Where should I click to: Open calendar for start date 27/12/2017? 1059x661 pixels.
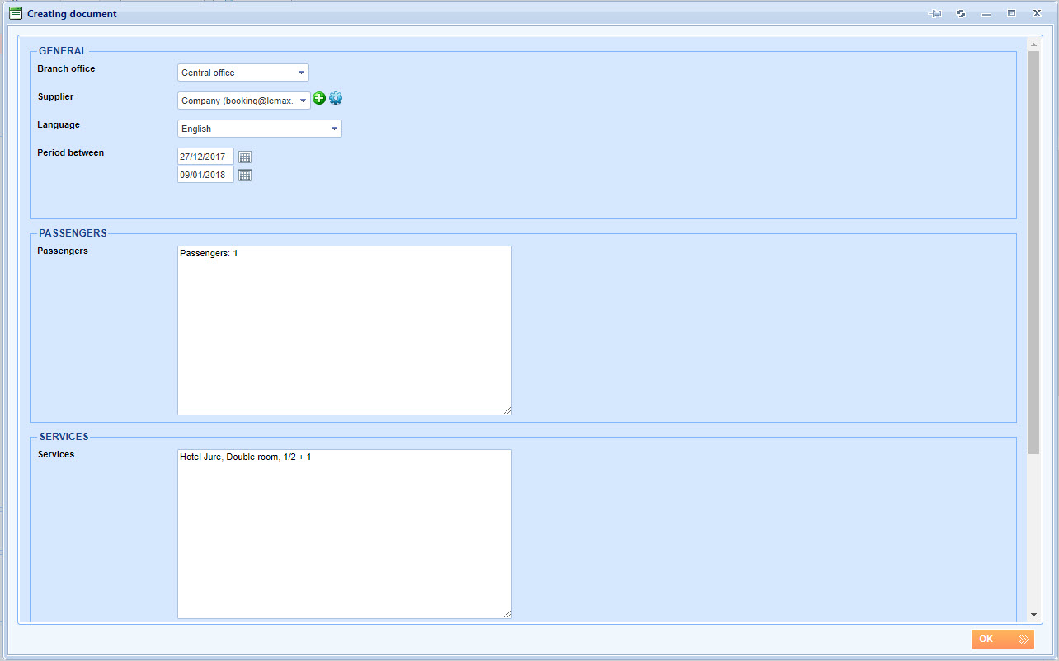pyautogui.click(x=245, y=157)
